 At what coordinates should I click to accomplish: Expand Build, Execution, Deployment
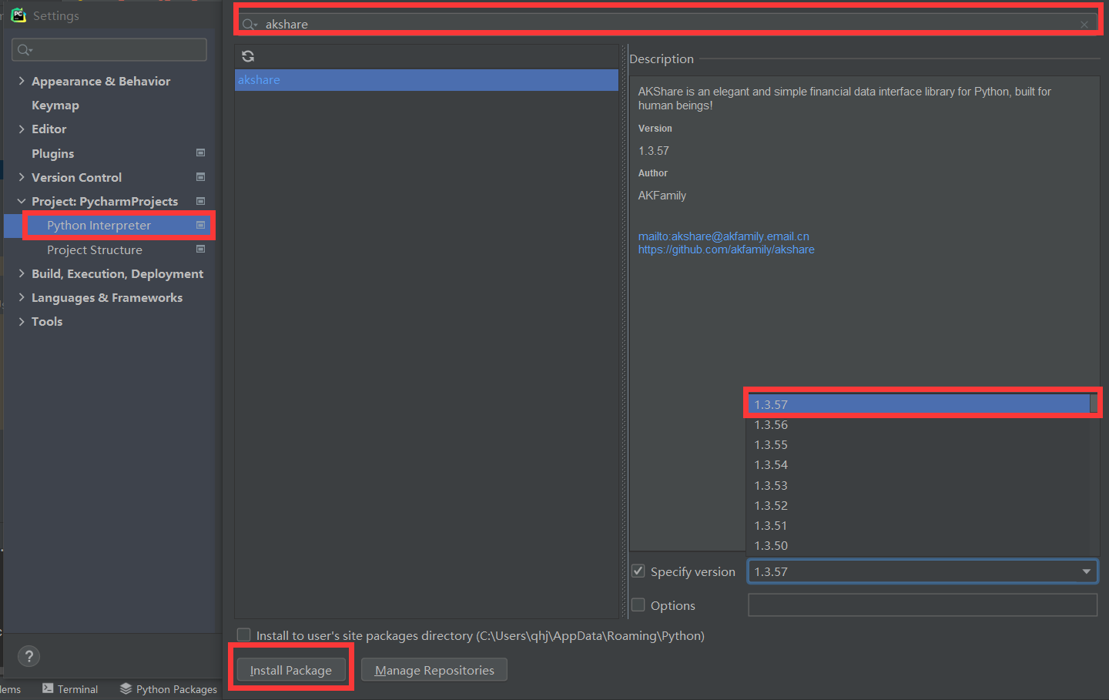[22, 273]
